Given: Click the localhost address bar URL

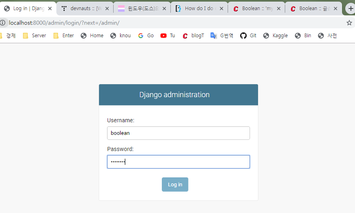Looking at the screenshot, I should [x=64, y=23].
